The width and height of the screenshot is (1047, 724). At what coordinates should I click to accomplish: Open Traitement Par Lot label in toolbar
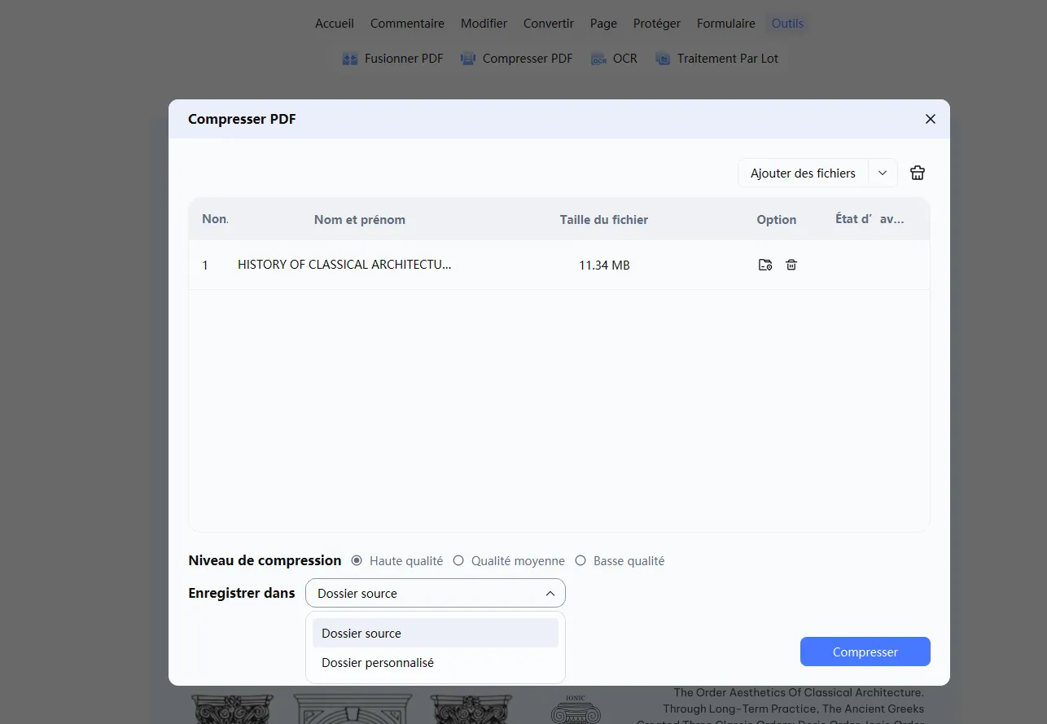click(x=728, y=59)
